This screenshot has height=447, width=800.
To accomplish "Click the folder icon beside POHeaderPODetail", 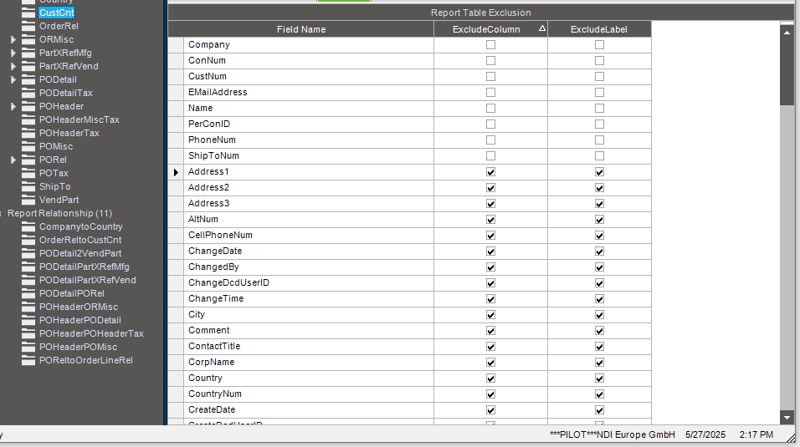I will tap(28, 320).
